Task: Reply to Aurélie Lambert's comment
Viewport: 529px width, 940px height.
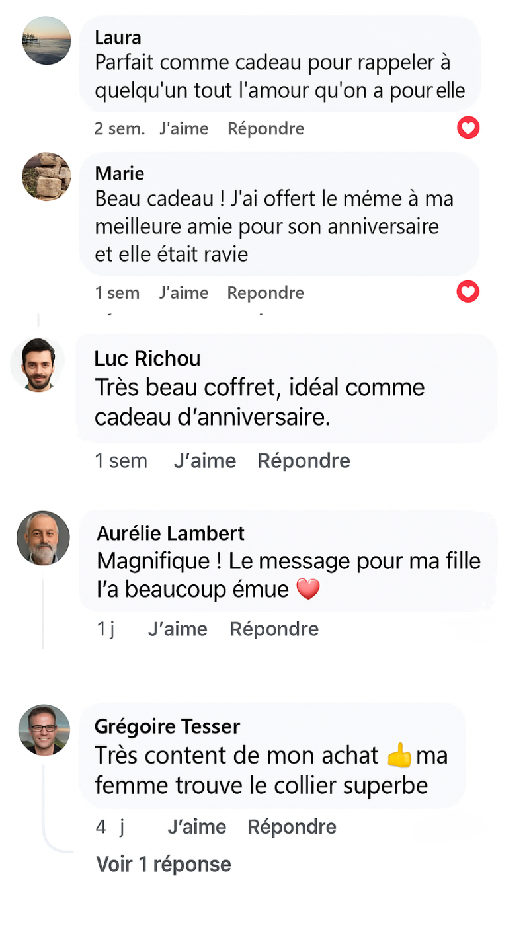Action: click(x=274, y=629)
